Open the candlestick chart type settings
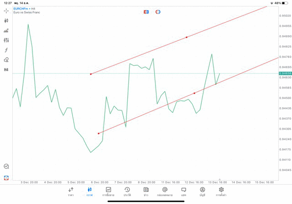Viewport: 292px width, 204px height. [x=6, y=21]
